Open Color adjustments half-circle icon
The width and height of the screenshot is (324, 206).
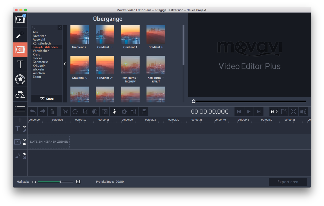[95, 112]
